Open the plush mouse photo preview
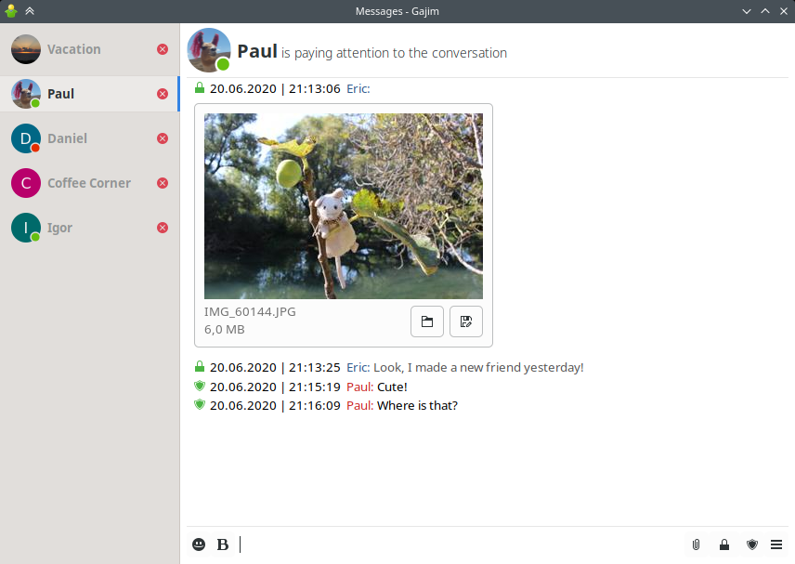This screenshot has height=564, width=795. point(344,206)
